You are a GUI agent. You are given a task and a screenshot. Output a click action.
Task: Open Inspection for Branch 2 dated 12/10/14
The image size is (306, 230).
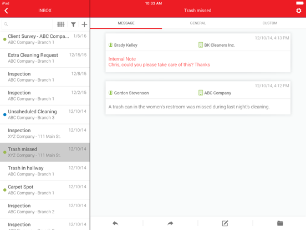point(45,209)
